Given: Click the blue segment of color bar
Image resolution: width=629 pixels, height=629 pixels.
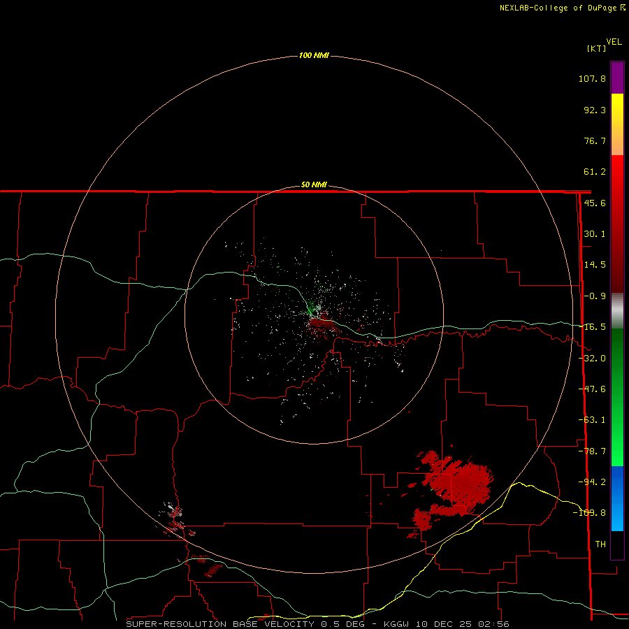Looking at the screenshot, I should coord(617,498).
